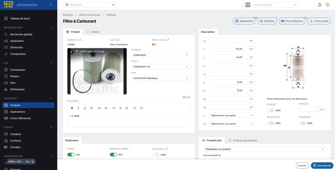Image resolution: width=335 pixels, height=170 pixels.
Task: Click Produits breadcrumb link
Action: [68, 15]
